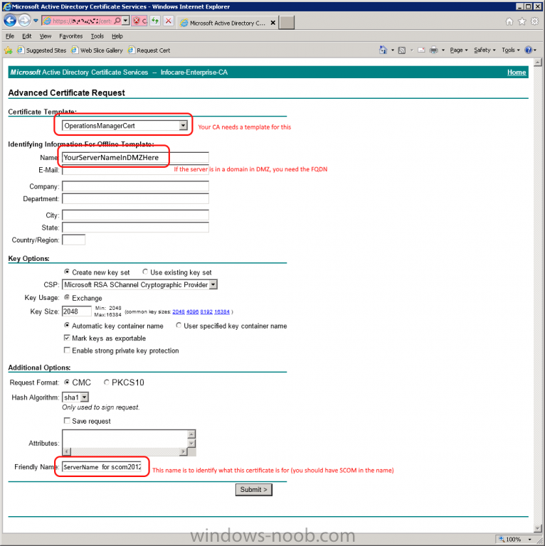This screenshot has width=545, height=546.
Task: Expand the Page command dropdown
Action: click(x=459, y=50)
